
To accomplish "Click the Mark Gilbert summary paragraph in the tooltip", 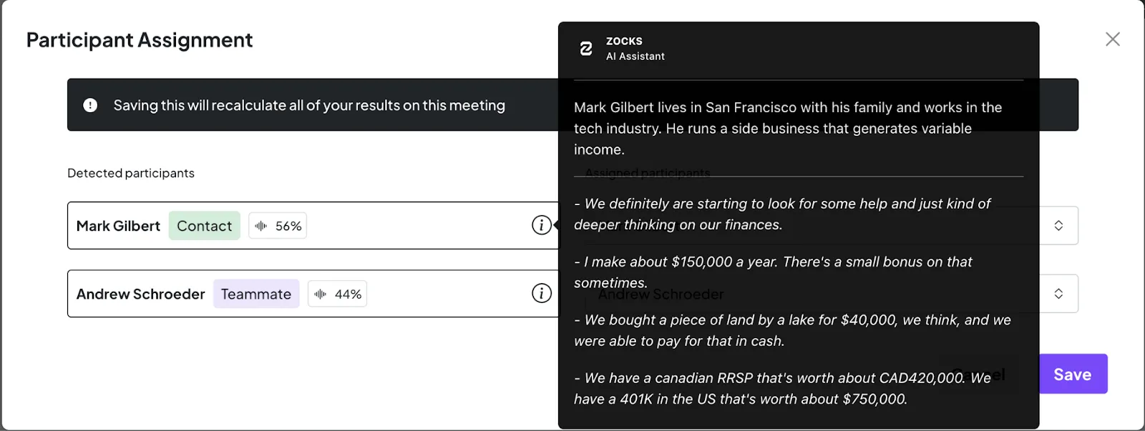I will tap(788, 129).
